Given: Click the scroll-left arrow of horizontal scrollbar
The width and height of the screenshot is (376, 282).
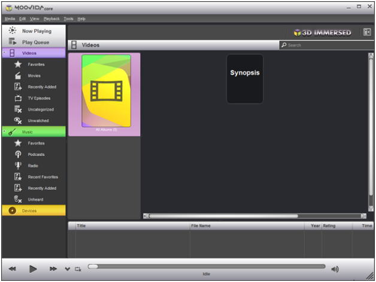Looking at the screenshot, I should tap(145, 216).
